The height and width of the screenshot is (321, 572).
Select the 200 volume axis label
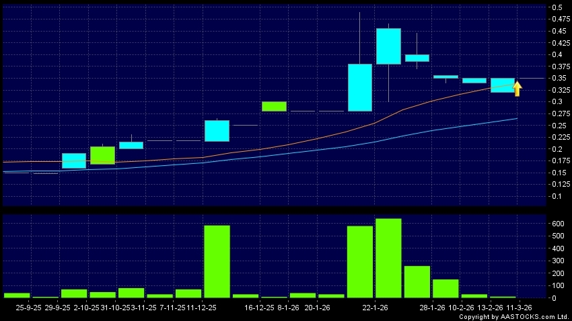click(x=557, y=273)
